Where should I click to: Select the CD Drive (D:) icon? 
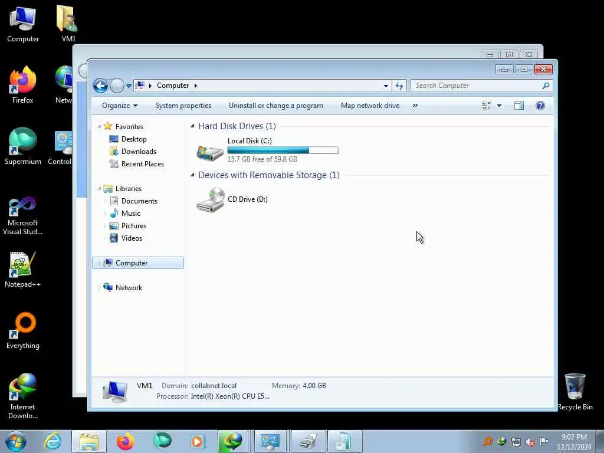[x=211, y=199]
